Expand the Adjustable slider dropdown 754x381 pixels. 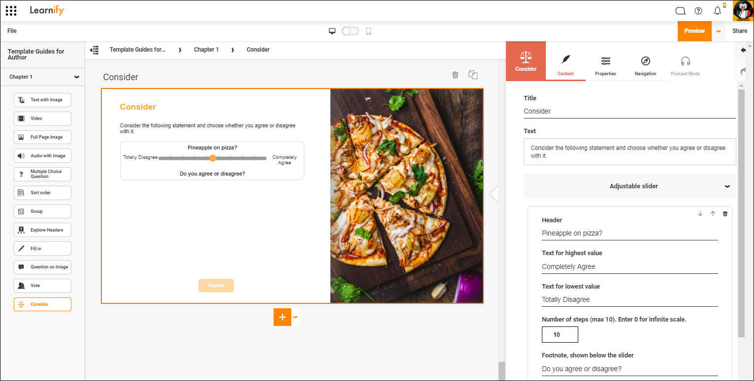pyautogui.click(x=727, y=186)
